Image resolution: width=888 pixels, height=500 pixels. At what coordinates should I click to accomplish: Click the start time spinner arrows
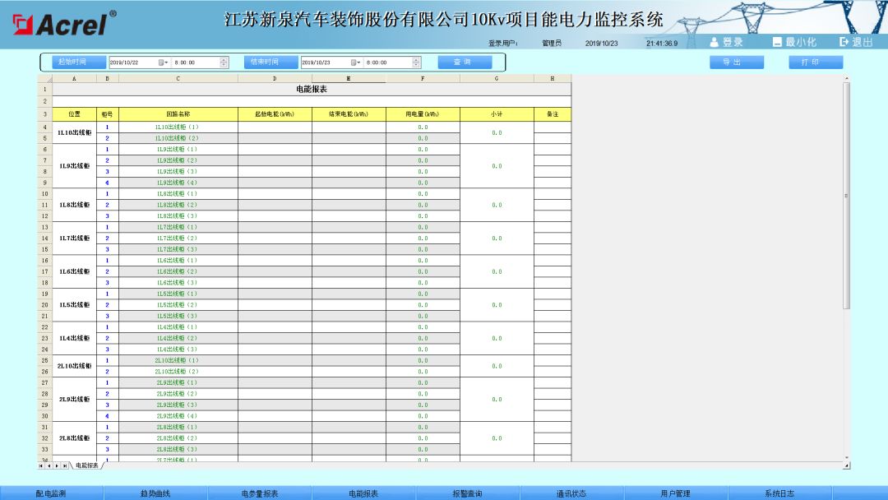pyautogui.click(x=224, y=62)
